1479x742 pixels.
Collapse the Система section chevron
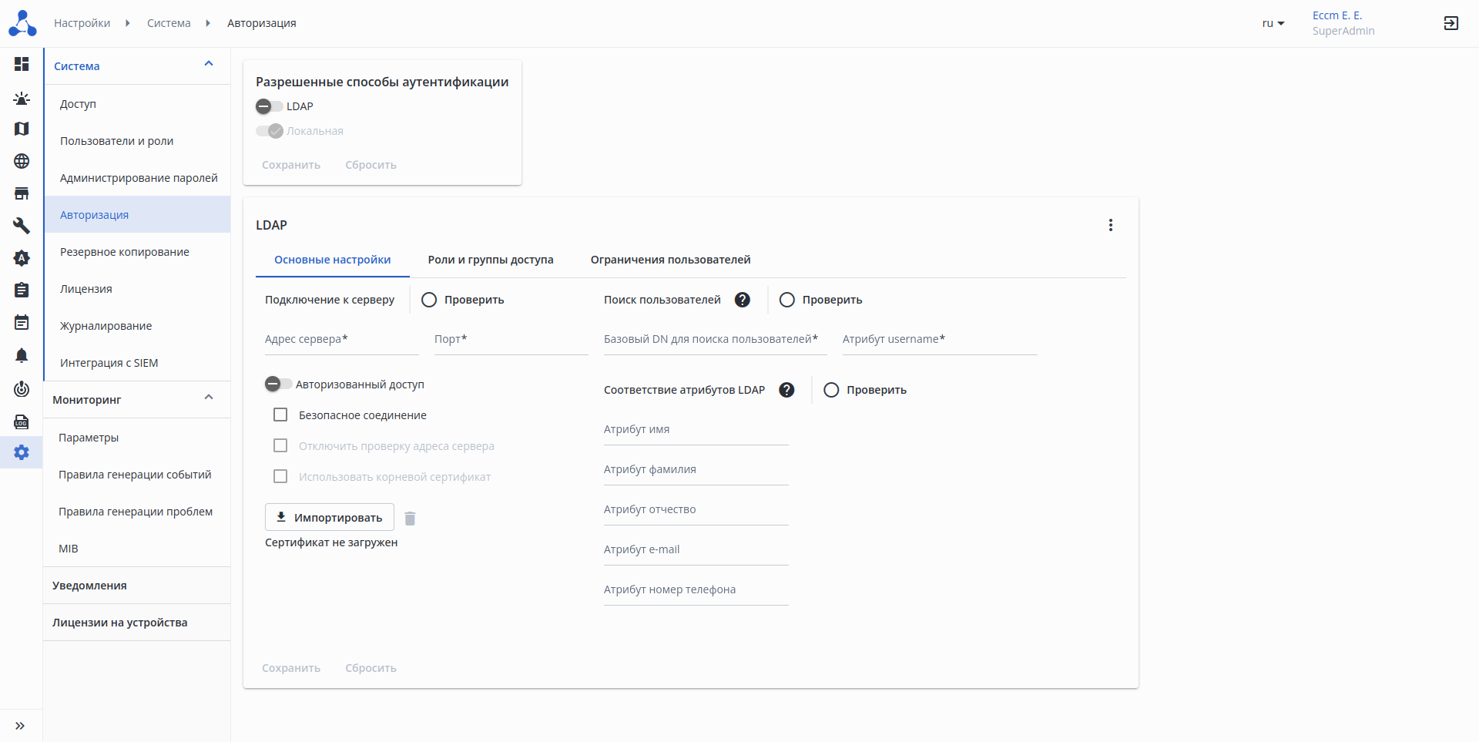click(x=209, y=64)
